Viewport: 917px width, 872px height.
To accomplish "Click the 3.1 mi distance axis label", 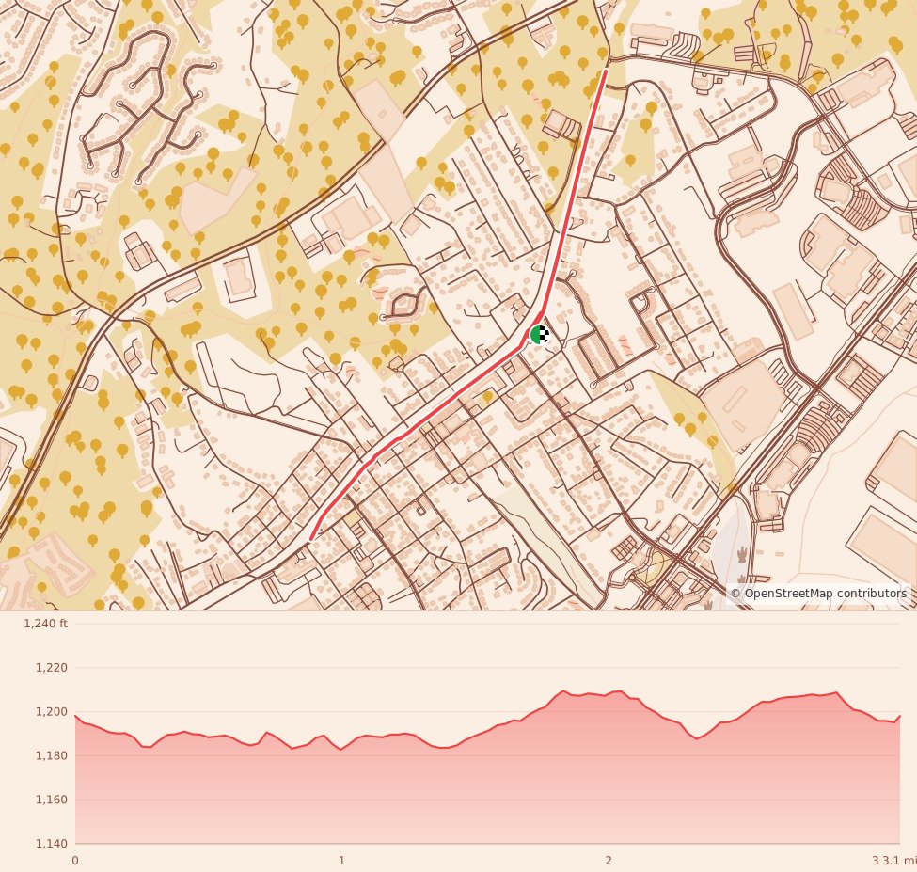I will click(899, 861).
